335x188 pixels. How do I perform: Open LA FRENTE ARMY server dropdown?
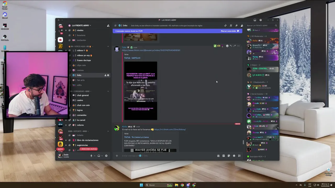coord(82,26)
